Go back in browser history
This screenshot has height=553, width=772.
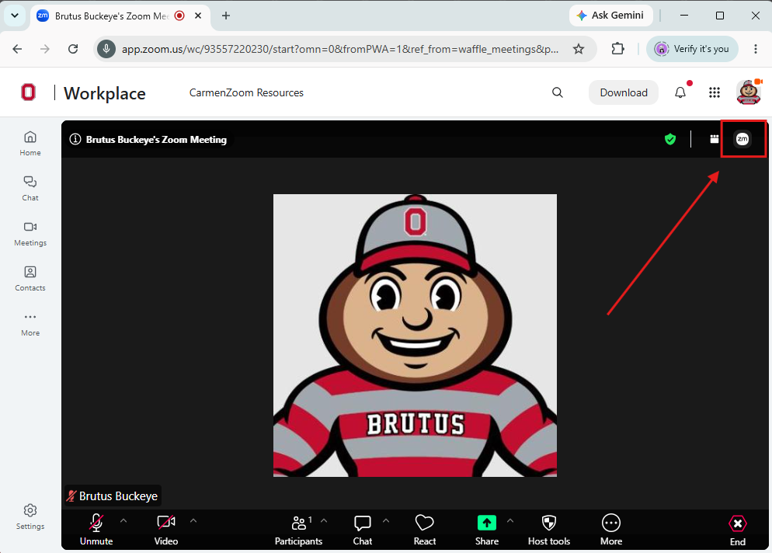[17, 49]
